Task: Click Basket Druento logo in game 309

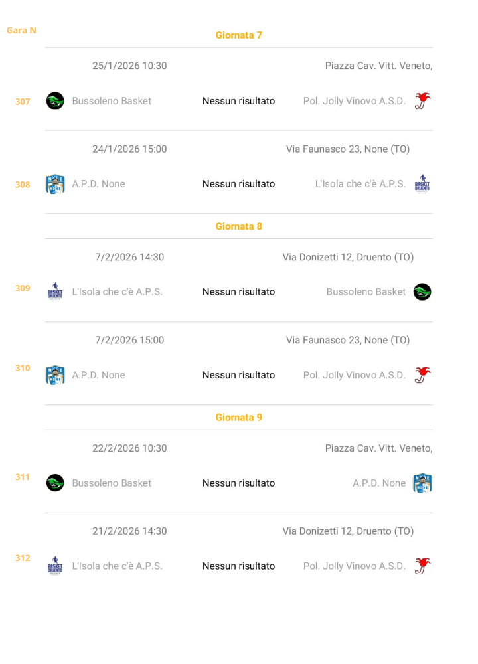Action: point(55,292)
